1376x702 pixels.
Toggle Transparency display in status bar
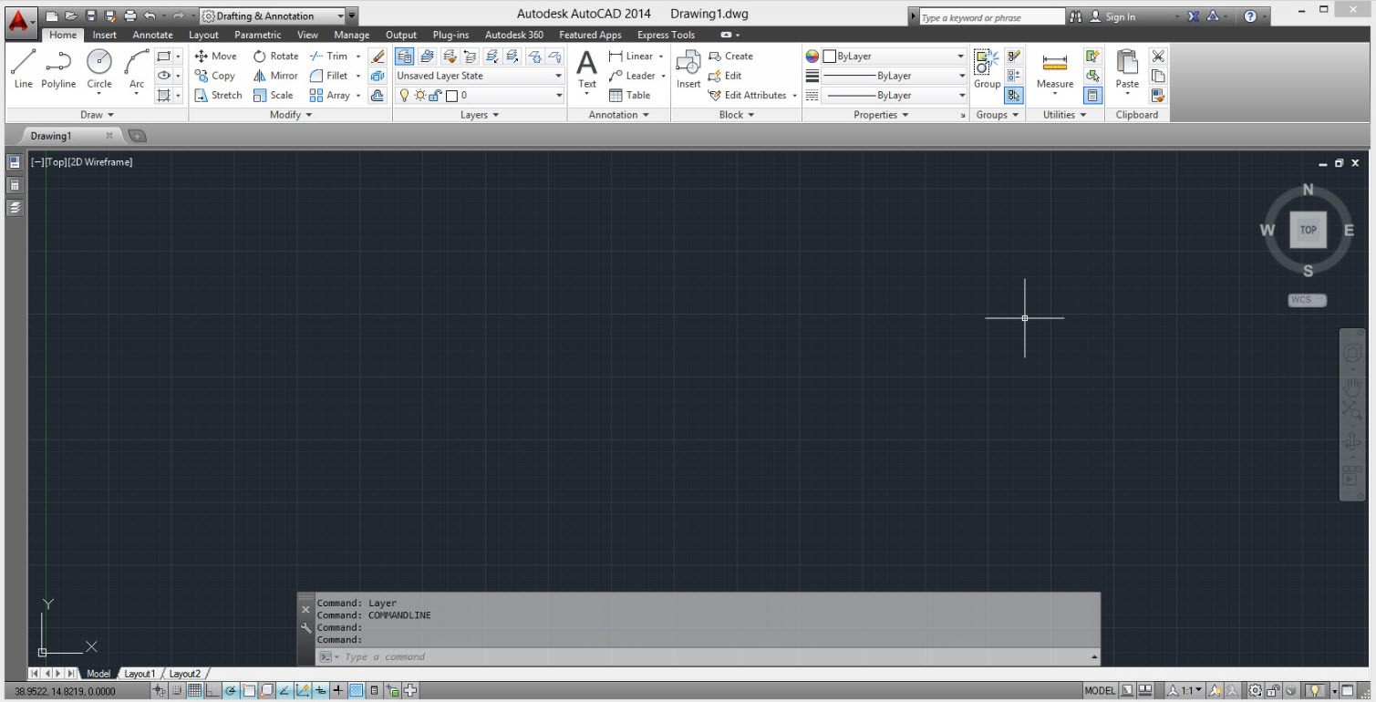[357, 691]
